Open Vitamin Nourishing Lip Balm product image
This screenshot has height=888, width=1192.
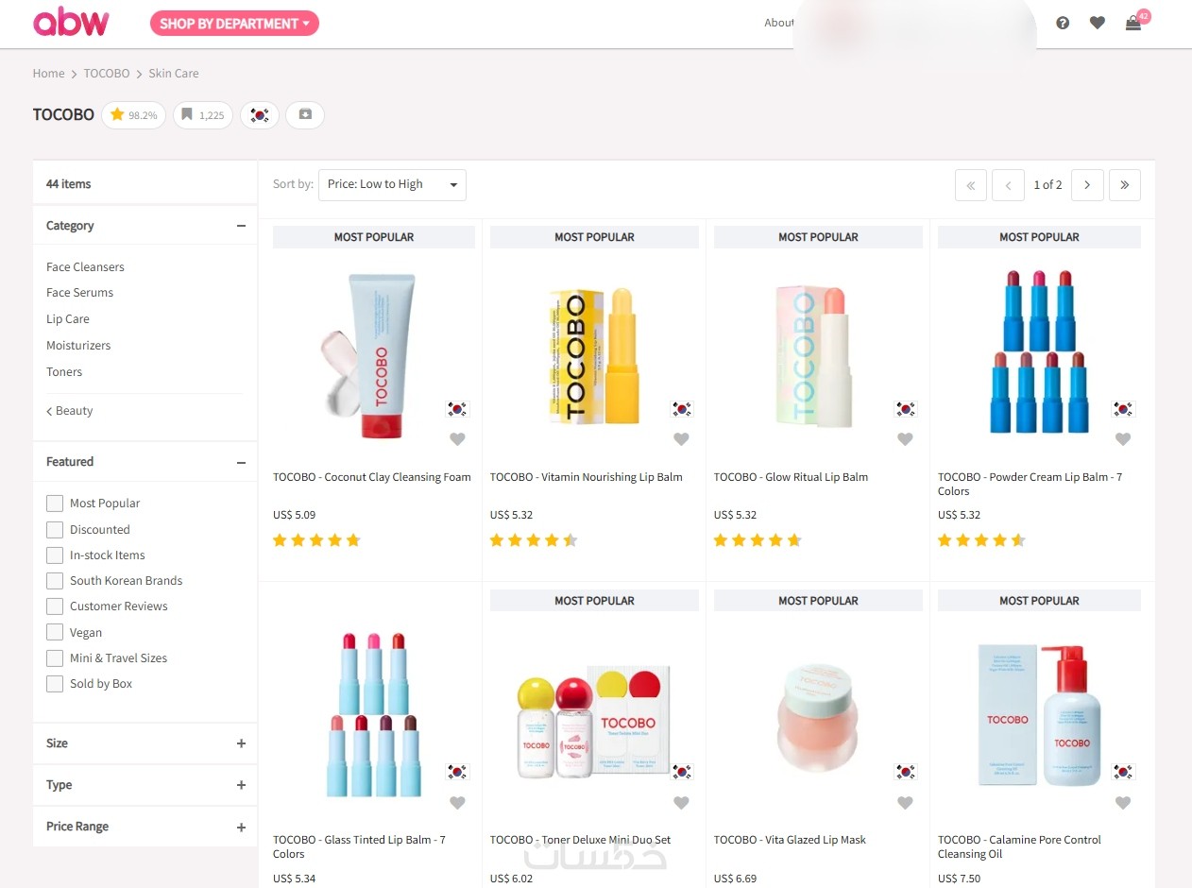pyautogui.click(x=595, y=354)
